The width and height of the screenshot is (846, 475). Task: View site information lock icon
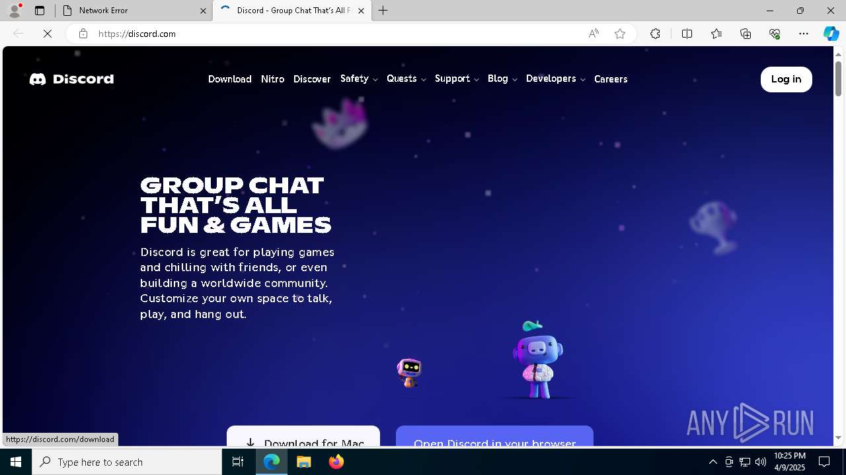(83, 34)
